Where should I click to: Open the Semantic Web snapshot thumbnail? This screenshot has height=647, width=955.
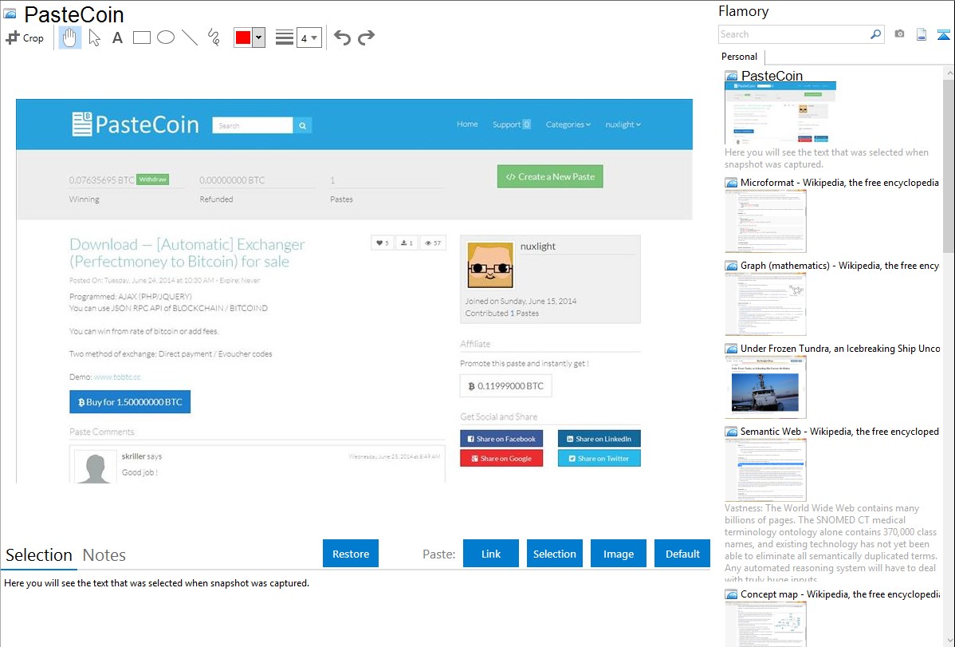765,470
